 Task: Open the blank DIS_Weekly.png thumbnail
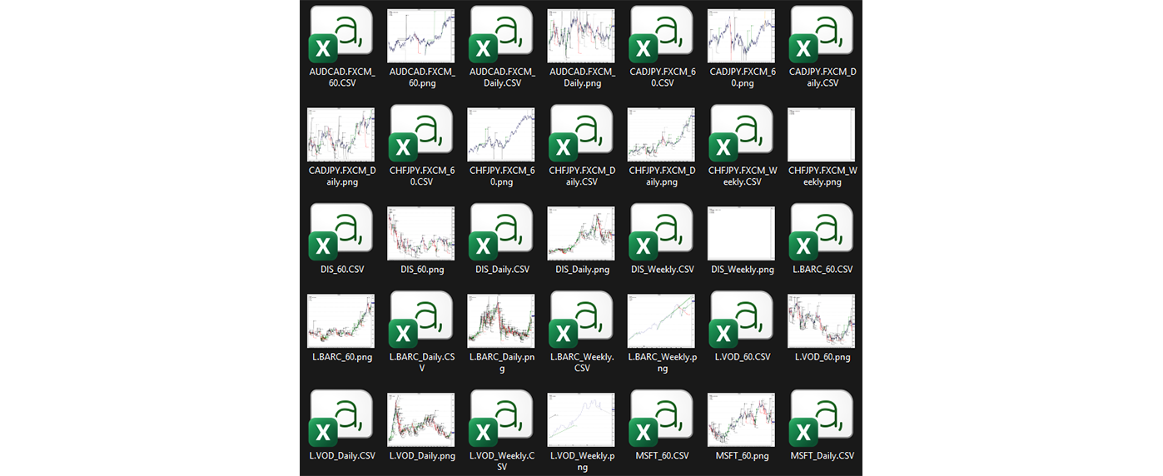[x=742, y=234]
